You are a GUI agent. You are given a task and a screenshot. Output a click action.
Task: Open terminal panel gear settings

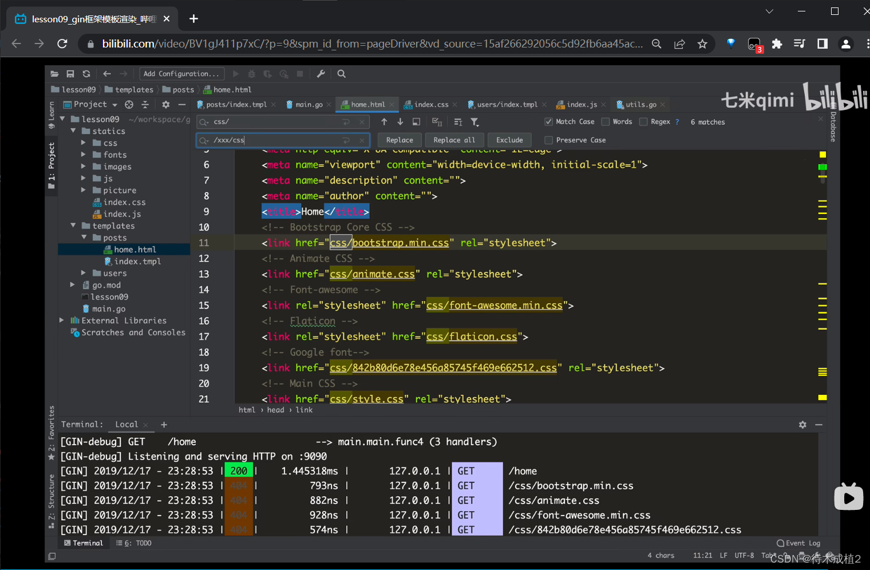802,425
